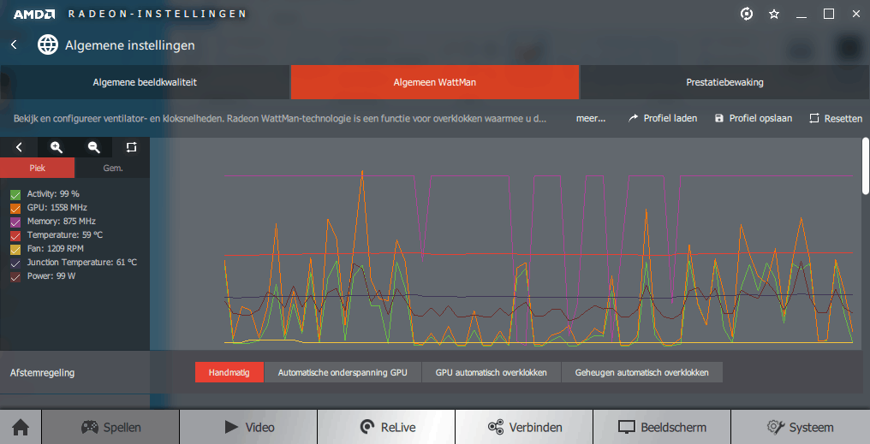The image size is (870, 444).
Task: Toggle the GPU clock graph checkbox
Action: pos(15,209)
